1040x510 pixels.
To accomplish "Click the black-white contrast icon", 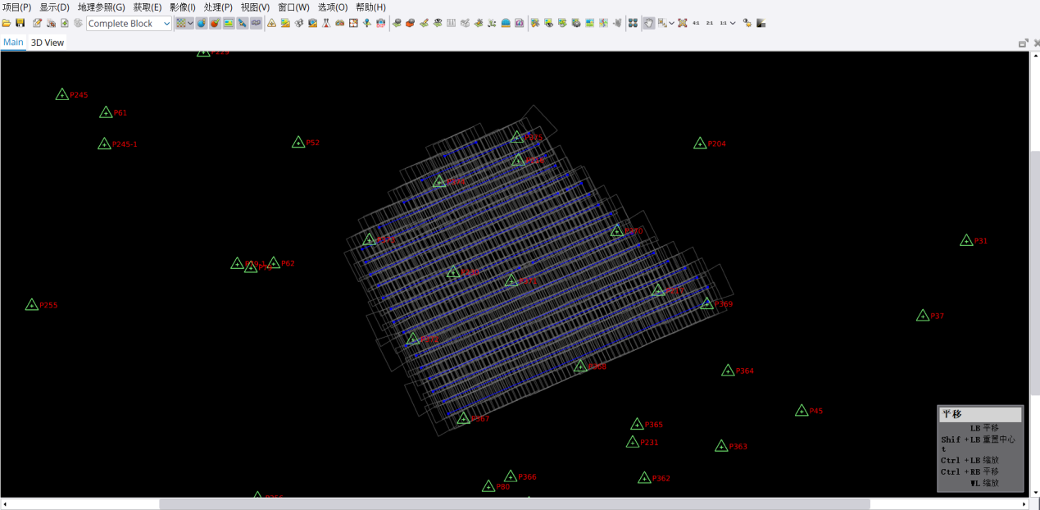I will 761,23.
